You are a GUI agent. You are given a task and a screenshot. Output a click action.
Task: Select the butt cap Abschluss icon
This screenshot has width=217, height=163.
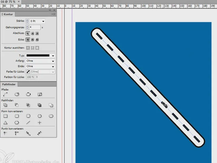pyautogui.click(x=28, y=33)
